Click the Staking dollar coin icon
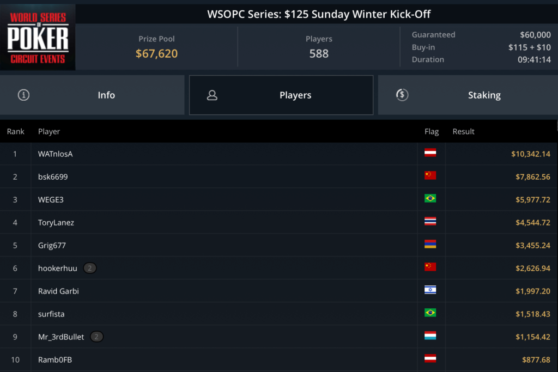 pyautogui.click(x=402, y=95)
